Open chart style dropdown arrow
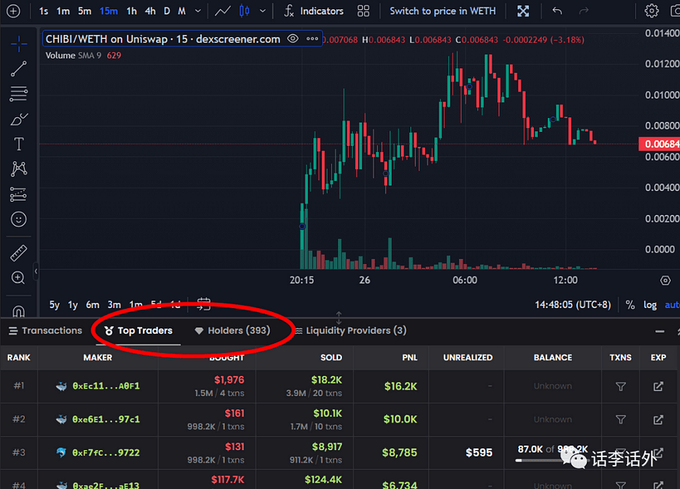The height and width of the screenshot is (489, 680). [x=263, y=11]
